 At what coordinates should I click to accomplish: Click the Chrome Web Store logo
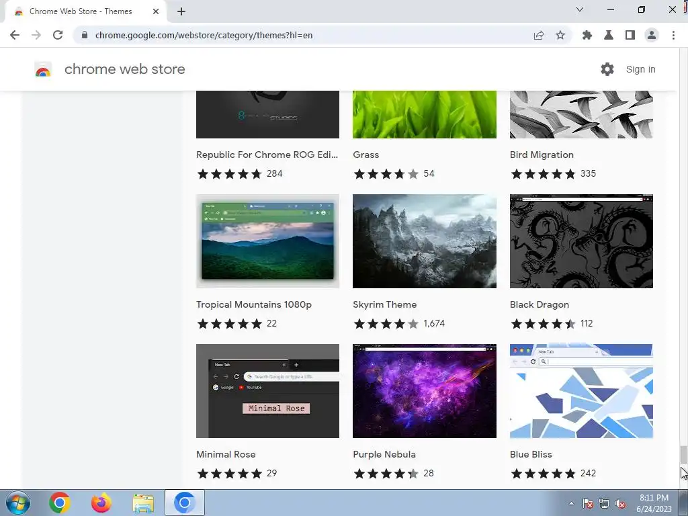[x=43, y=69]
